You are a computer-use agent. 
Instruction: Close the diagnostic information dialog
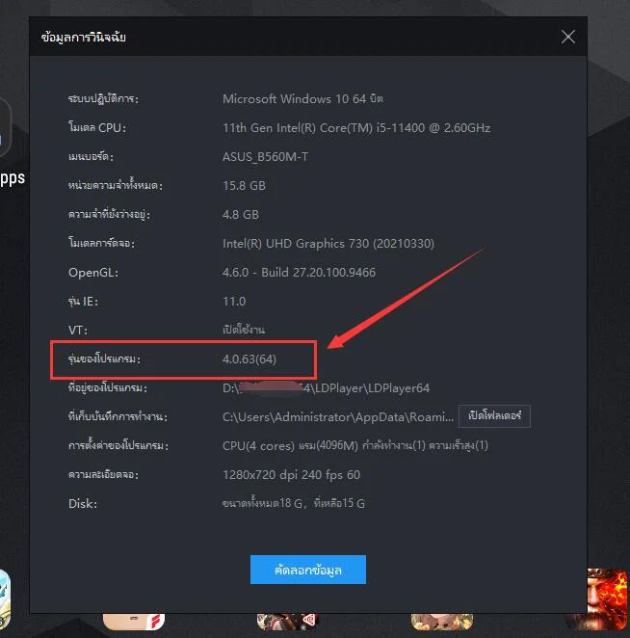coord(567,37)
